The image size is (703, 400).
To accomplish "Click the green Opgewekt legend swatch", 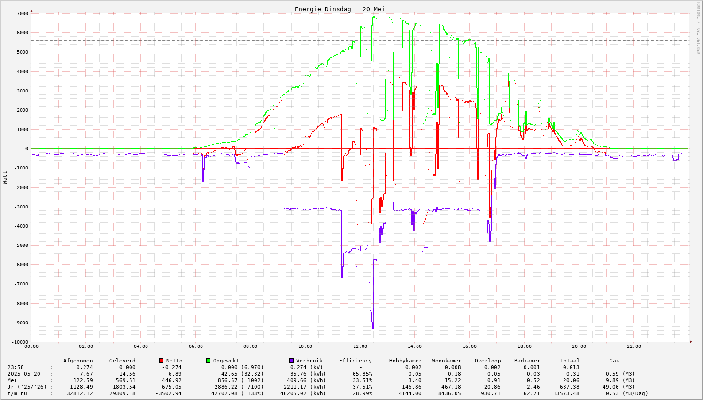I will pos(208,361).
